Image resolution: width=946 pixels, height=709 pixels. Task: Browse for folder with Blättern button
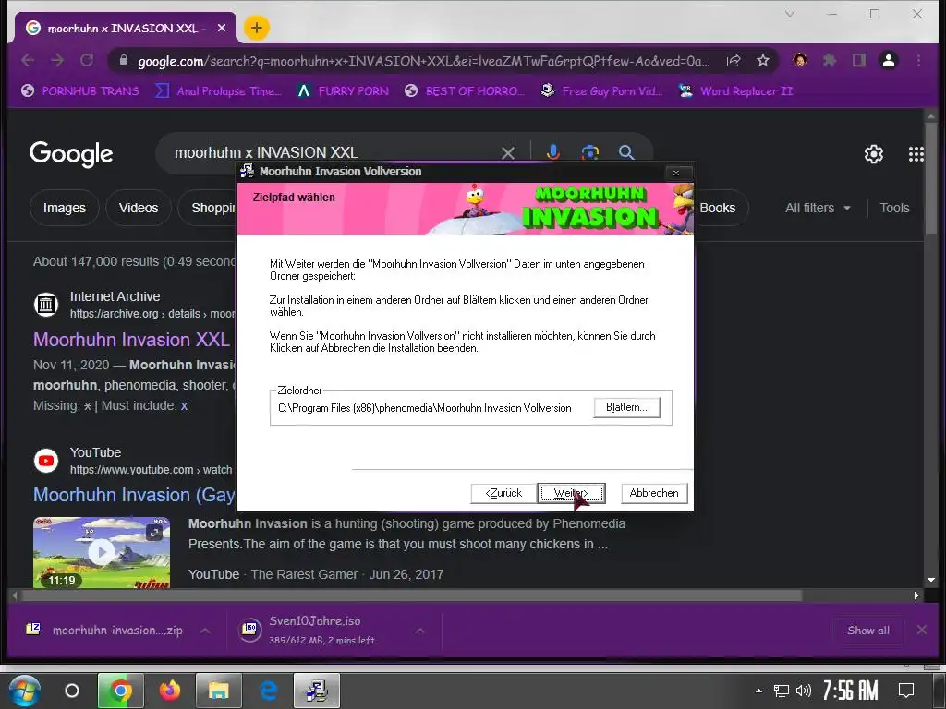click(627, 407)
